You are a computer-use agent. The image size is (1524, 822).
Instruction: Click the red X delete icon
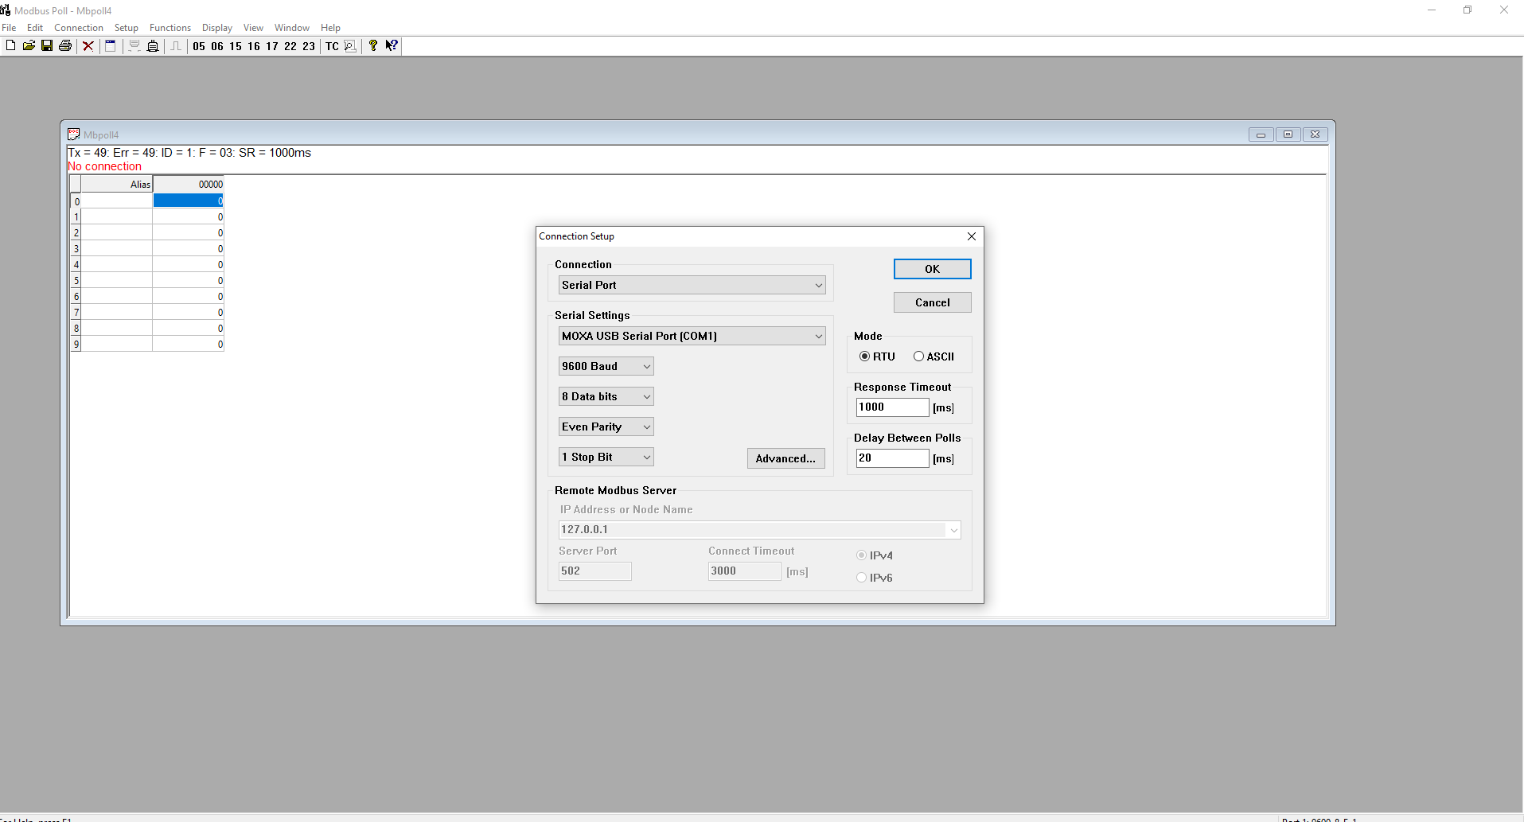click(88, 46)
